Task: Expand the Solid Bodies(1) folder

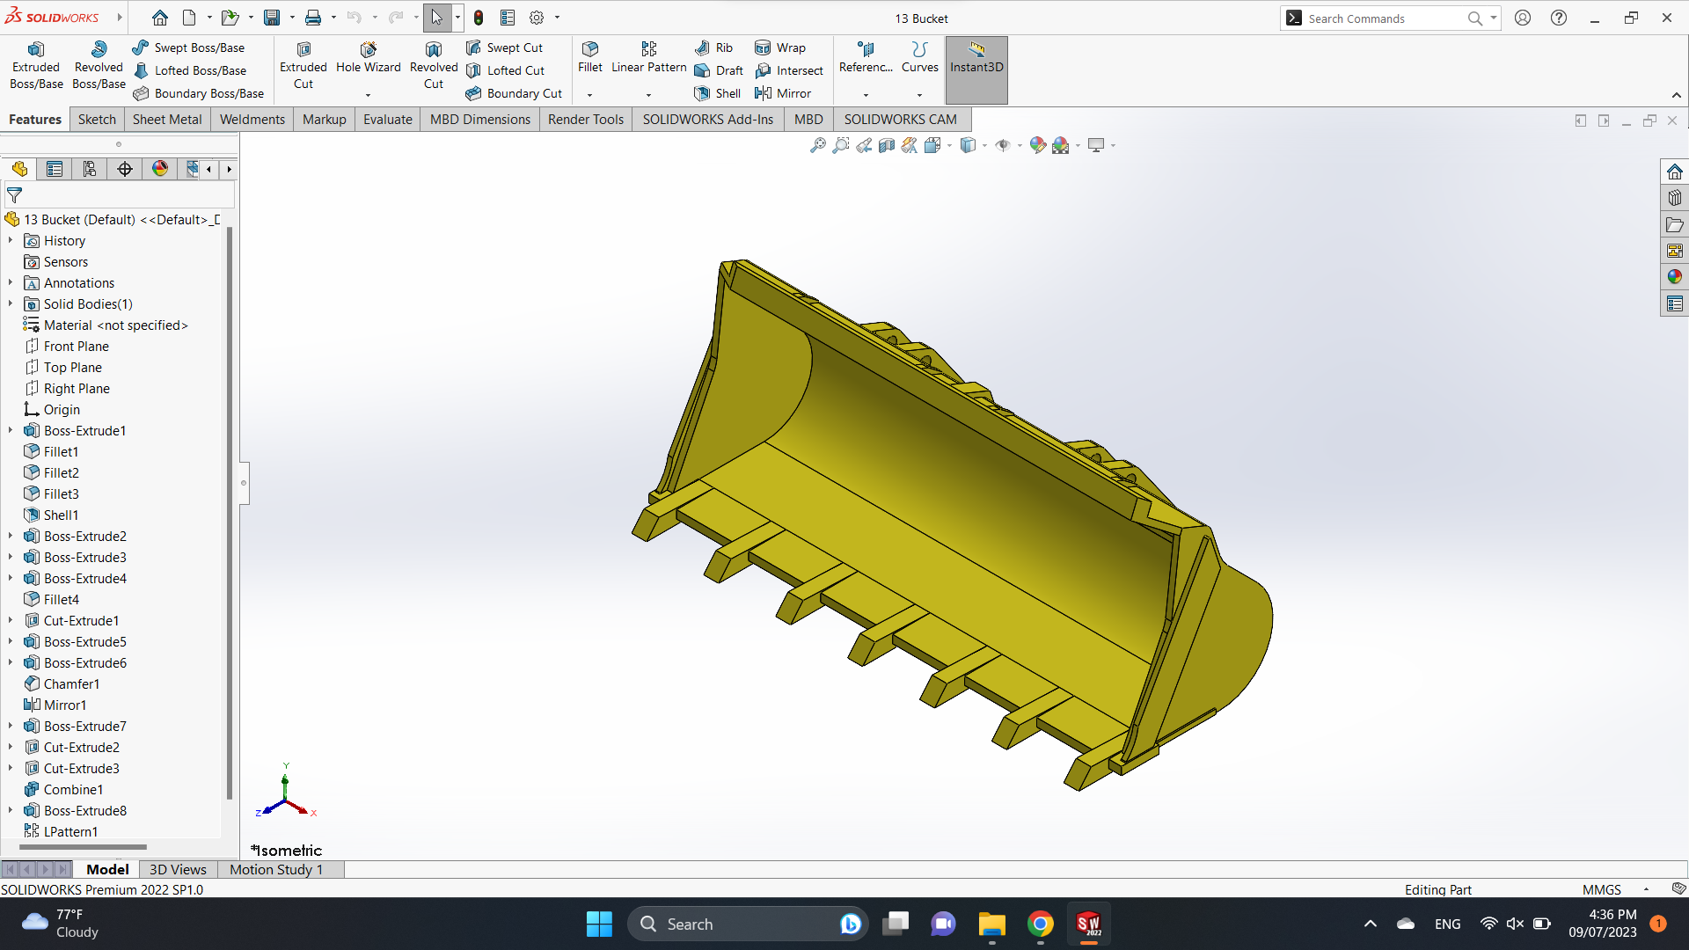Action: pyautogui.click(x=11, y=303)
